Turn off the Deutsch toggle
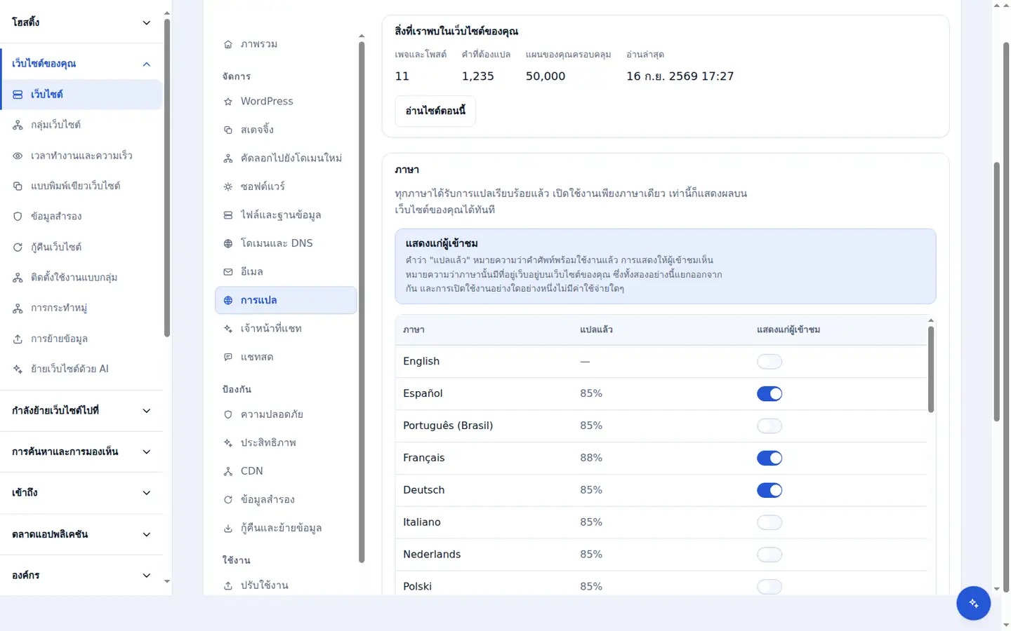 pyautogui.click(x=769, y=491)
